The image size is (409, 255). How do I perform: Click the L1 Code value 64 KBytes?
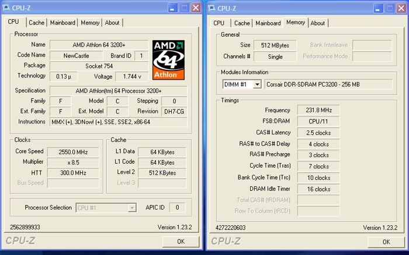click(162, 162)
